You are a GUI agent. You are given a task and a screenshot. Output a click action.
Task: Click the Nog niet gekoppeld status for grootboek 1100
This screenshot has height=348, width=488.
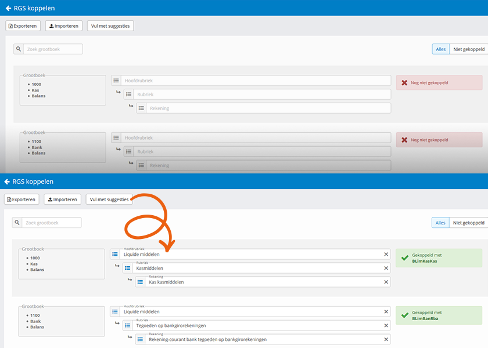pos(439,140)
